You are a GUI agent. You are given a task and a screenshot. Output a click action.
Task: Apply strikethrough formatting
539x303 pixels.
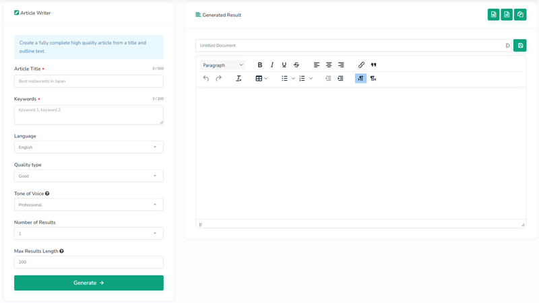pos(296,65)
